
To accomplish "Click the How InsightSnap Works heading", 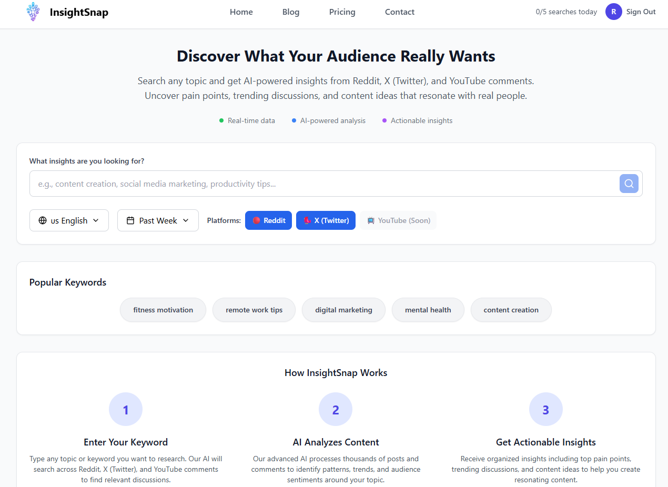I will click(x=336, y=373).
